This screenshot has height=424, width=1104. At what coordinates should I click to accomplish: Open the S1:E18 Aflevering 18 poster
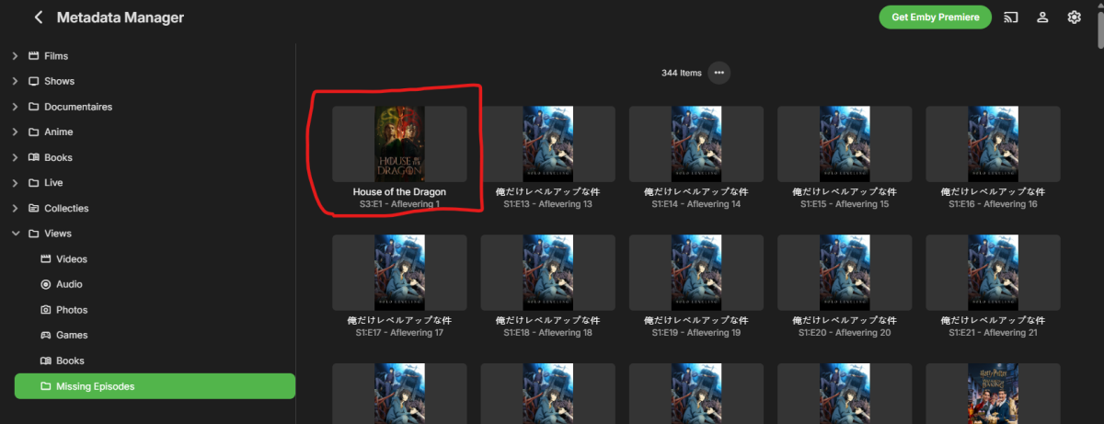[547, 272]
